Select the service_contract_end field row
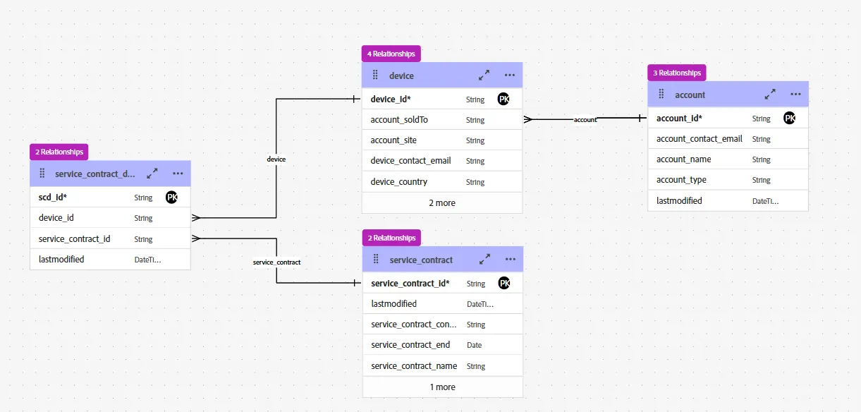861x412 pixels. click(x=443, y=345)
